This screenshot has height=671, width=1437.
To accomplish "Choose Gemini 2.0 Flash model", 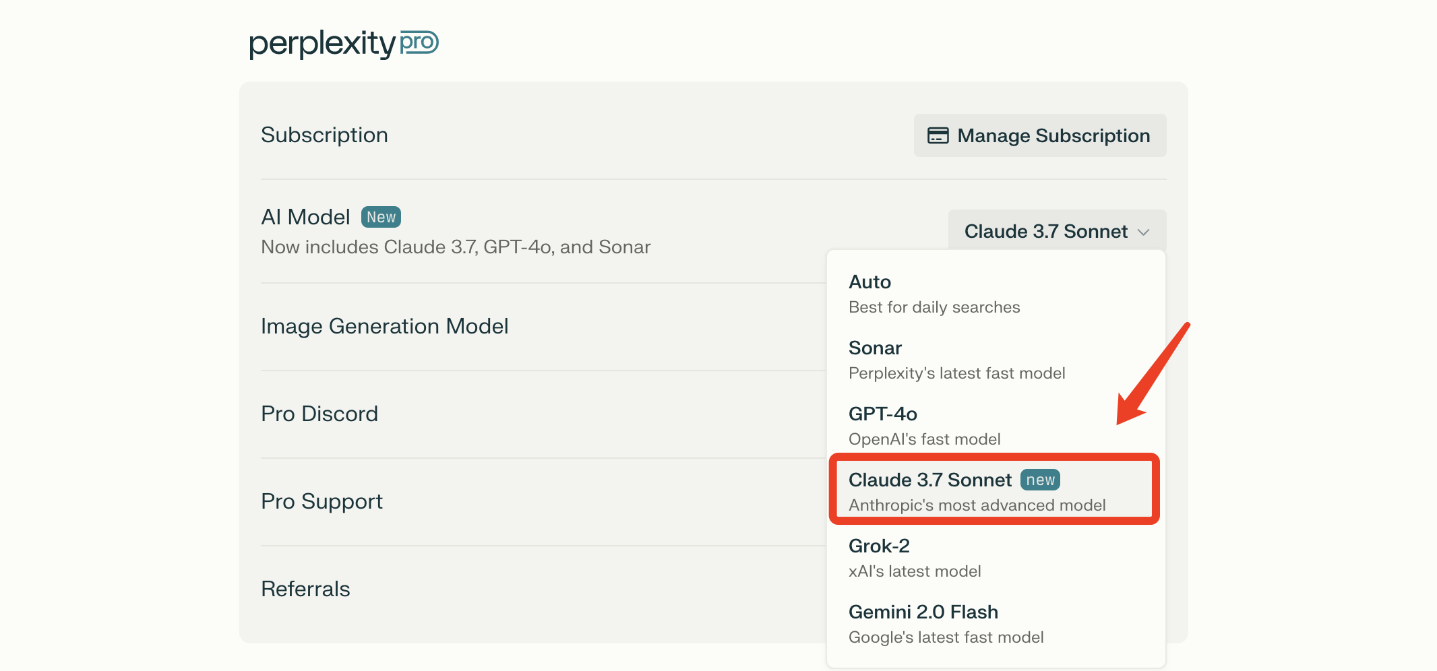I will [923, 612].
